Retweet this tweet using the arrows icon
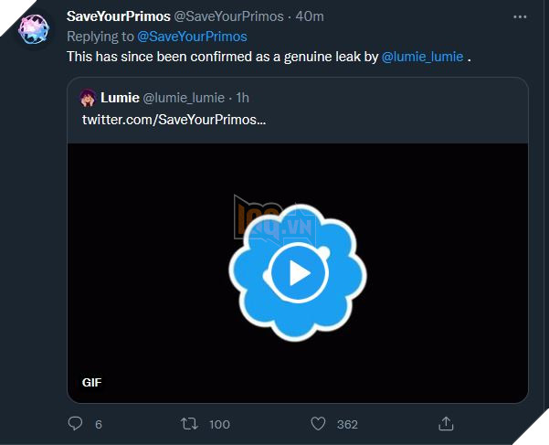549x445 pixels. tap(187, 423)
